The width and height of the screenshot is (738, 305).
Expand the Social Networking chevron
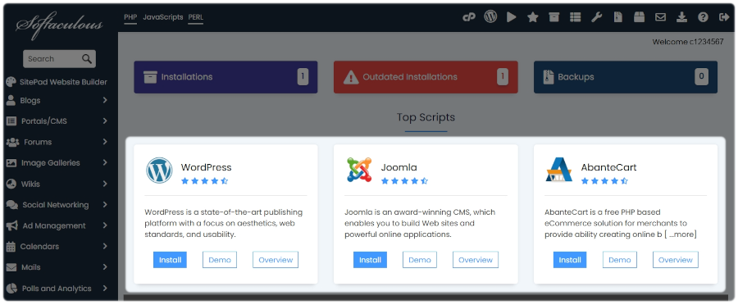[105, 204]
